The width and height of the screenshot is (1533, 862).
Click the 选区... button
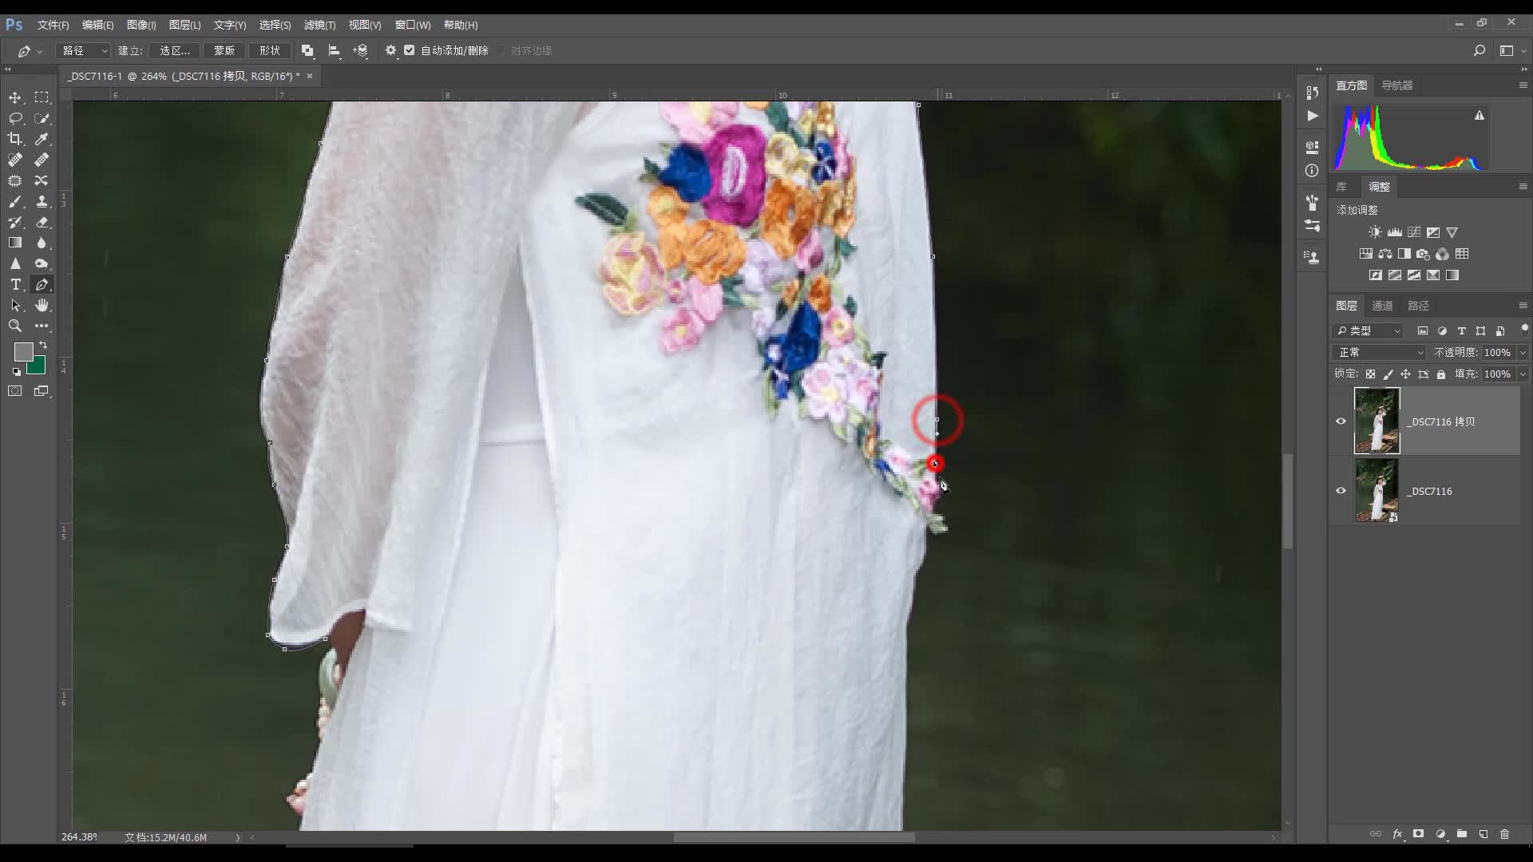click(x=175, y=50)
